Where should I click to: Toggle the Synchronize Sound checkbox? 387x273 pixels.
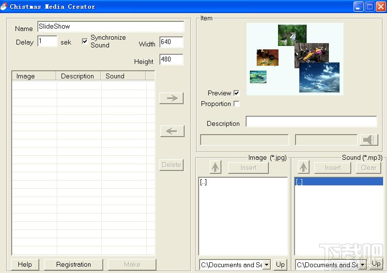(x=85, y=41)
